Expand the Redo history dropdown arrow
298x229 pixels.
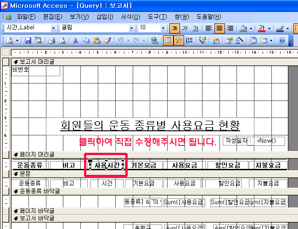pyautogui.click(x=144, y=40)
